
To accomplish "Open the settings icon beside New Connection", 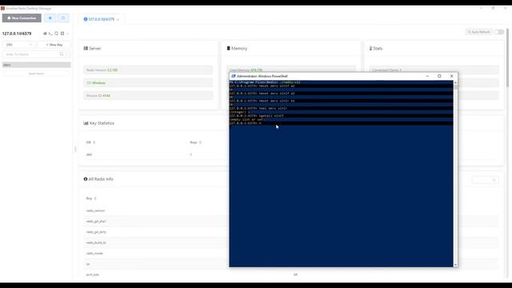I will 50,18.
